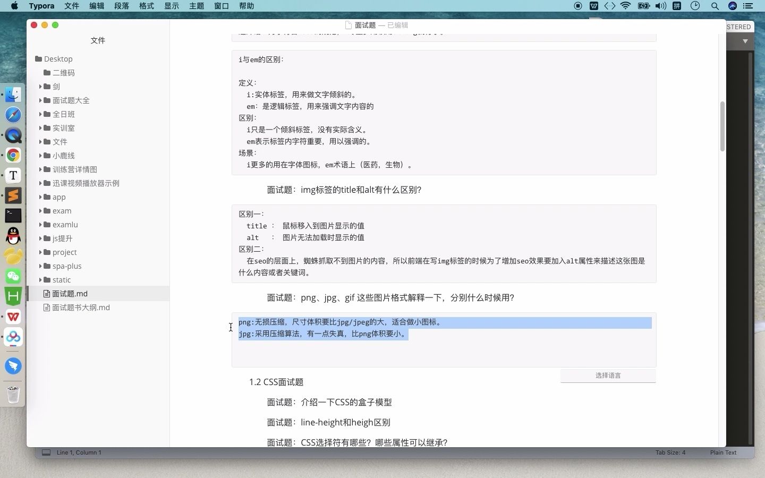Open the 文件 menu
The height and width of the screenshot is (478, 765).
[72, 6]
